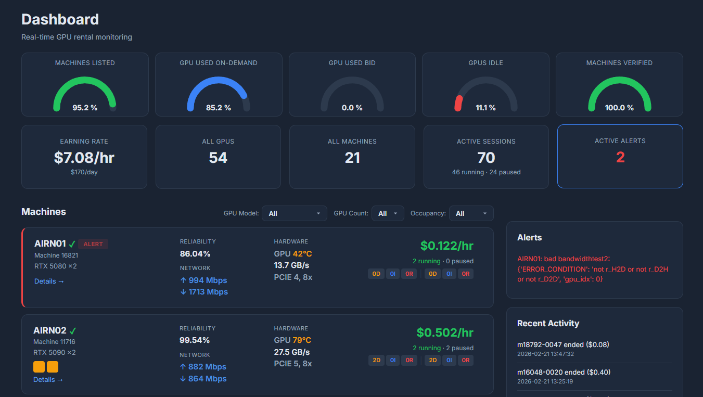Open the Occupancy filter dropdown
The width and height of the screenshot is (703, 397).
click(x=471, y=213)
